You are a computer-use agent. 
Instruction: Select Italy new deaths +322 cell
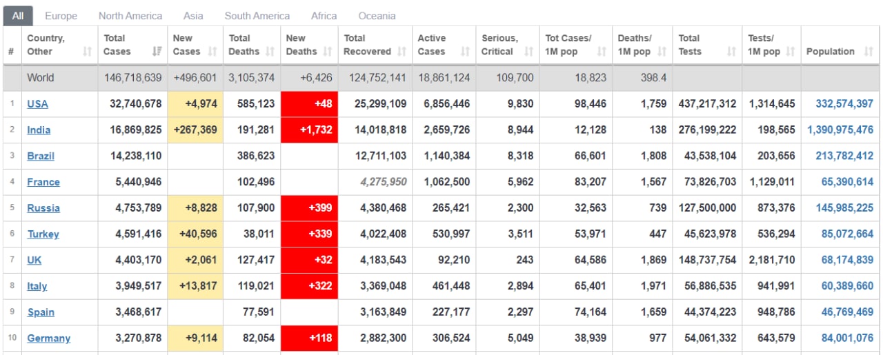click(x=309, y=287)
